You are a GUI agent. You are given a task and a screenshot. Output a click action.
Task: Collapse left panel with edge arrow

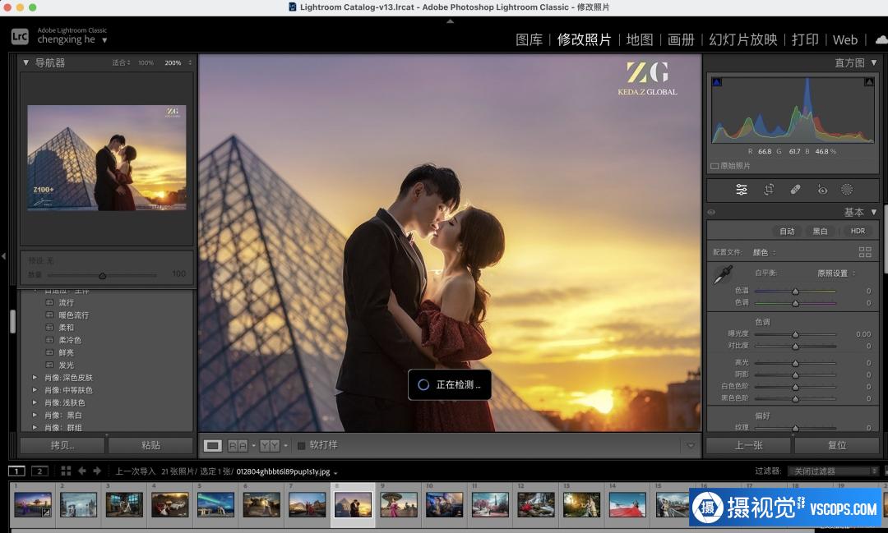pos(3,256)
